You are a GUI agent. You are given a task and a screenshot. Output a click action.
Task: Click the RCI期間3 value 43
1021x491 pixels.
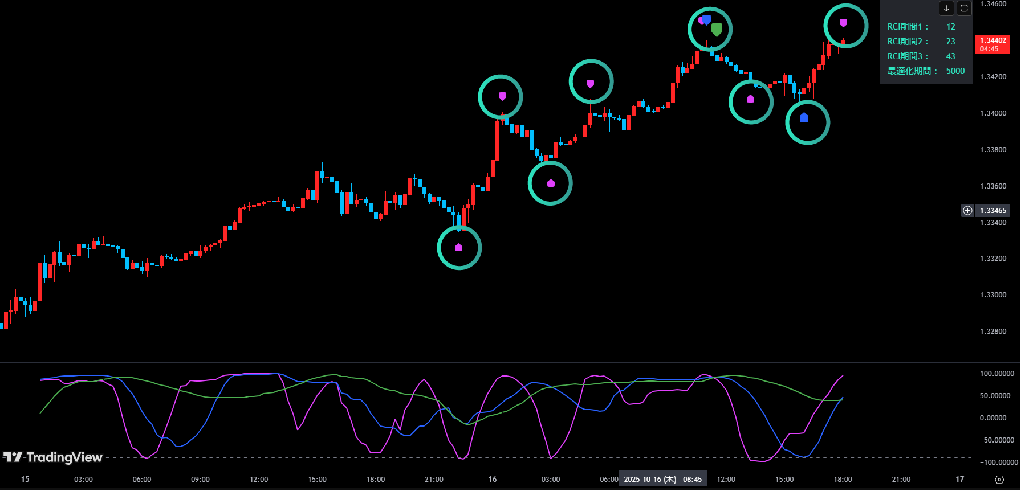[950, 56]
